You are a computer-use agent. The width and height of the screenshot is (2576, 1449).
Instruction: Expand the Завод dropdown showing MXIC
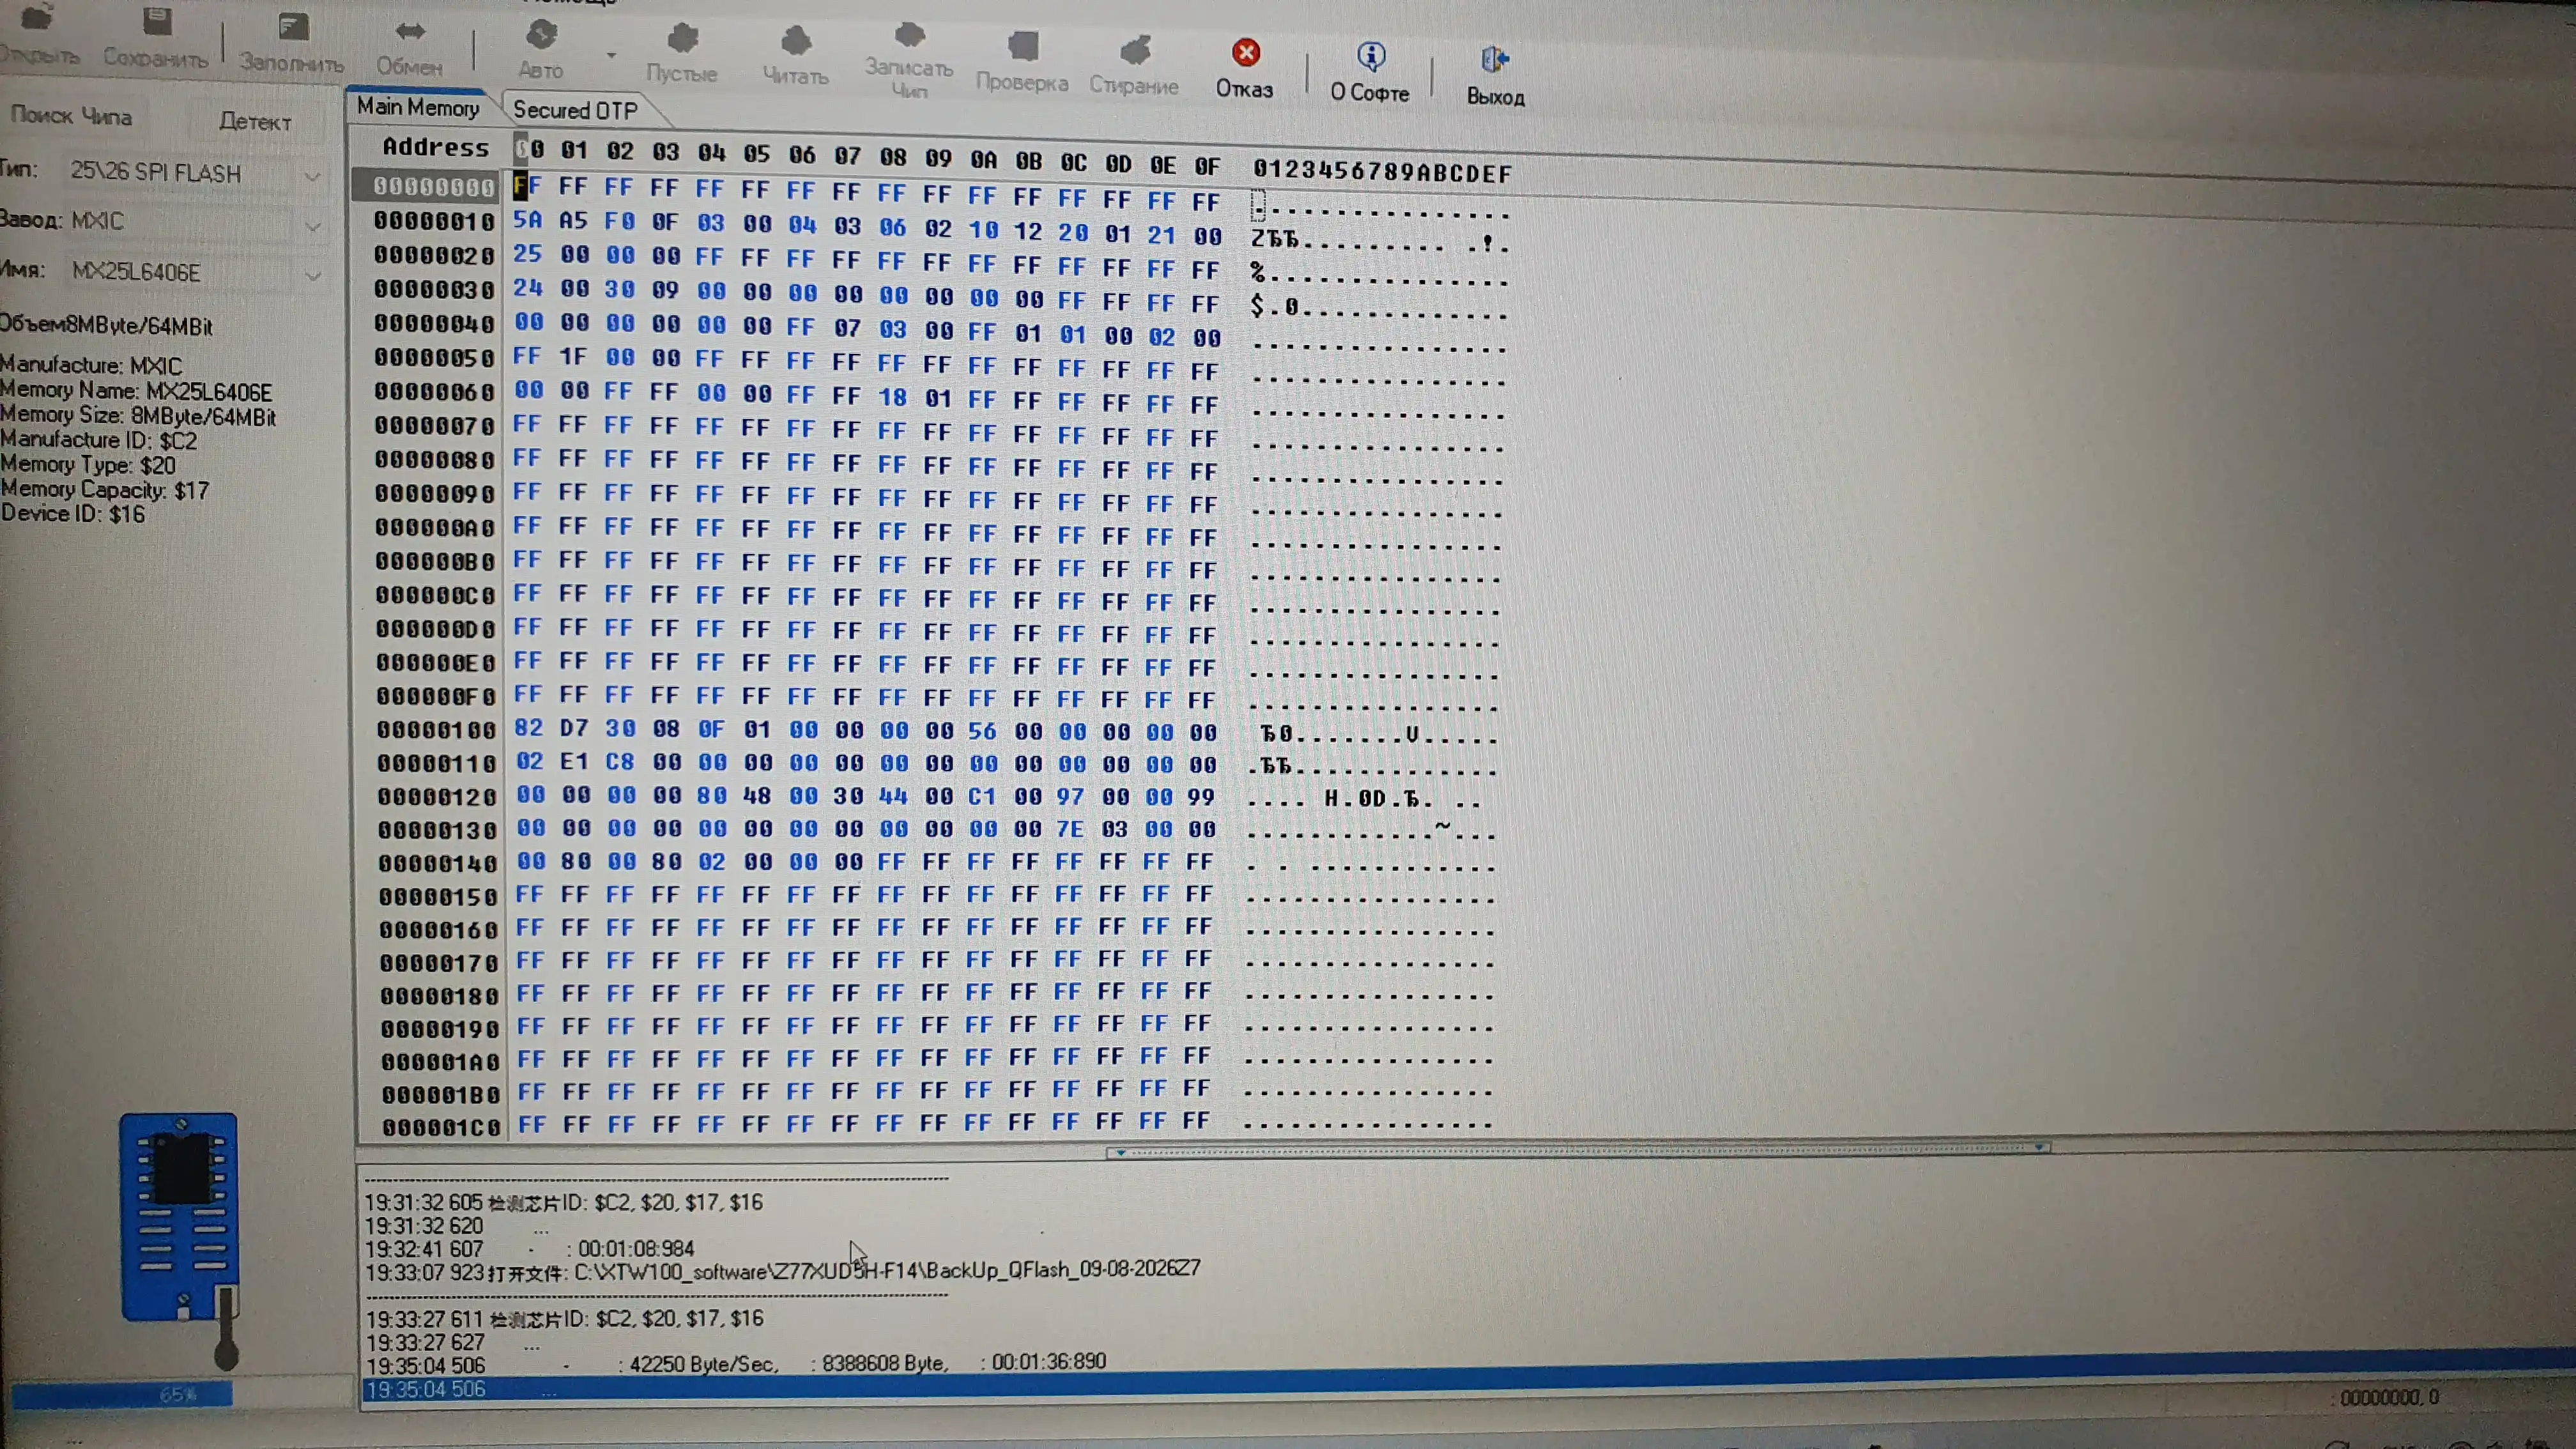coord(313,227)
